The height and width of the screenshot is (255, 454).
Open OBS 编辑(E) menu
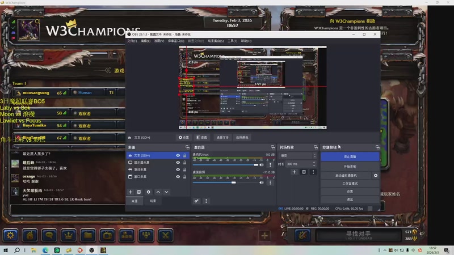click(145, 41)
